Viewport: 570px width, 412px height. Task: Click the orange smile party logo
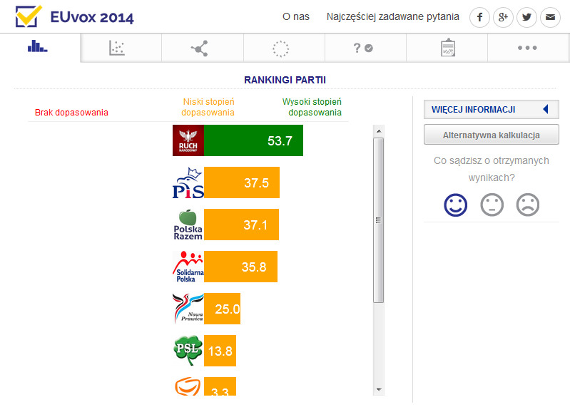point(188,386)
